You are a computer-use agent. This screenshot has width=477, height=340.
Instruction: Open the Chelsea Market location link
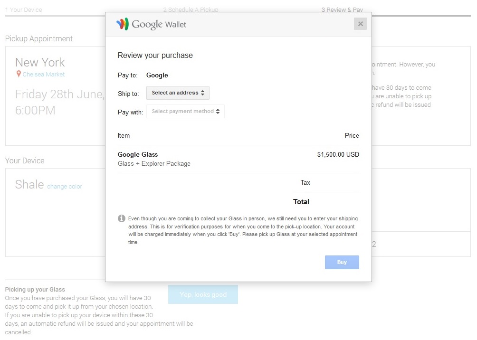44,75
